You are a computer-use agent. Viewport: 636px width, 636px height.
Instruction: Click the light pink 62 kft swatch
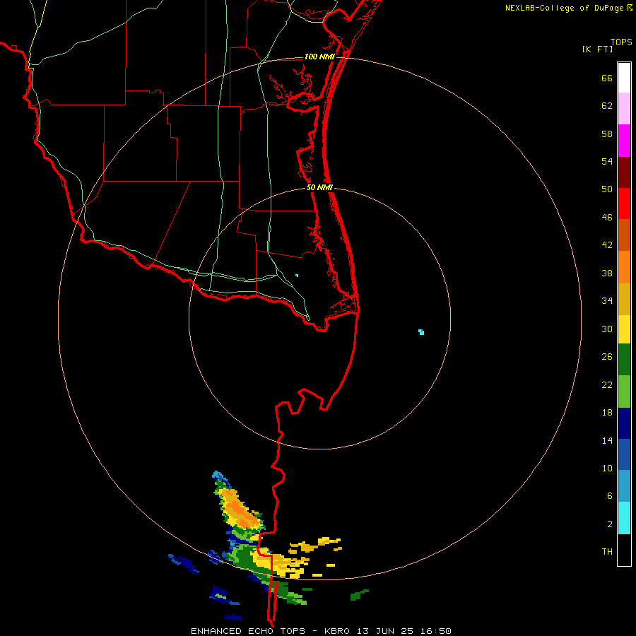pos(624,108)
